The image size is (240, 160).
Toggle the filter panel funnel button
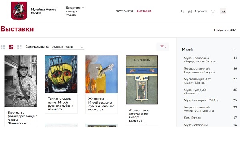point(162,46)
